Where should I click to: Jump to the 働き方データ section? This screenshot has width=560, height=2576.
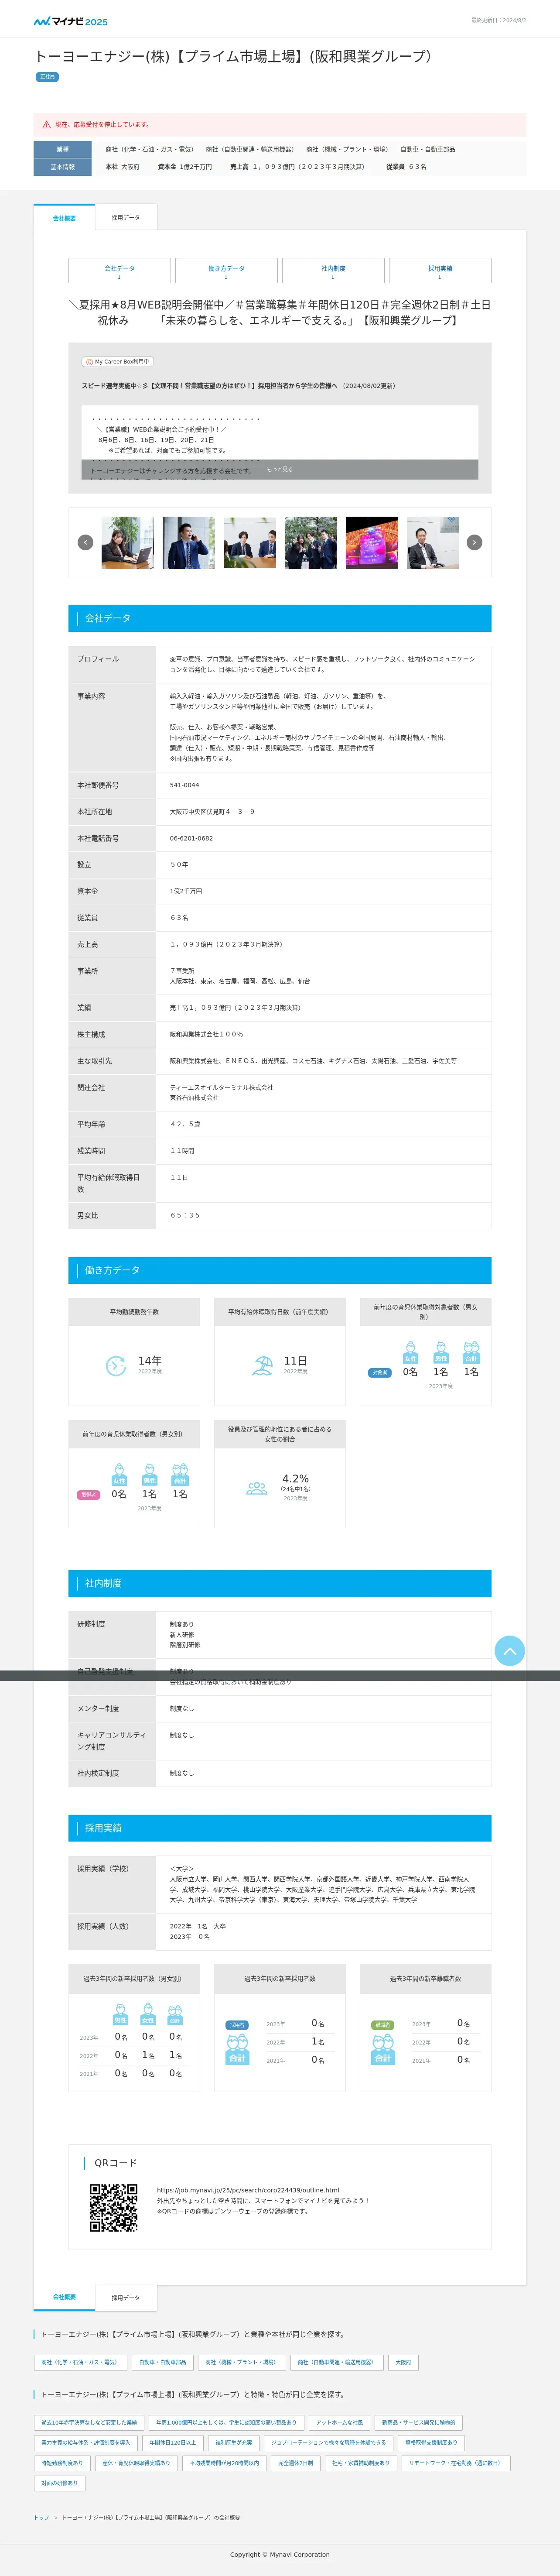226,271
